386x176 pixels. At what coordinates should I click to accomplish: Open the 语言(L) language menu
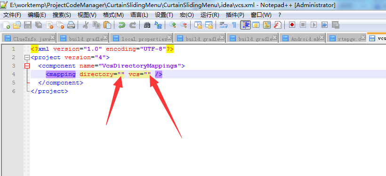coord(139,15)
